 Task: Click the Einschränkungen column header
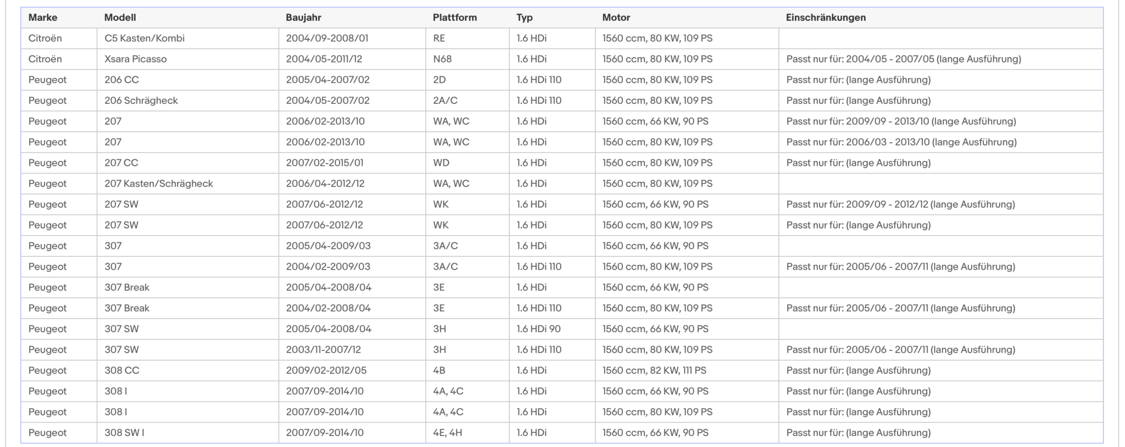tap(941, 18)
